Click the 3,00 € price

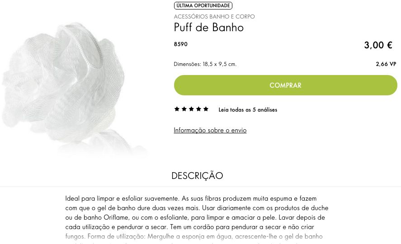378,45
